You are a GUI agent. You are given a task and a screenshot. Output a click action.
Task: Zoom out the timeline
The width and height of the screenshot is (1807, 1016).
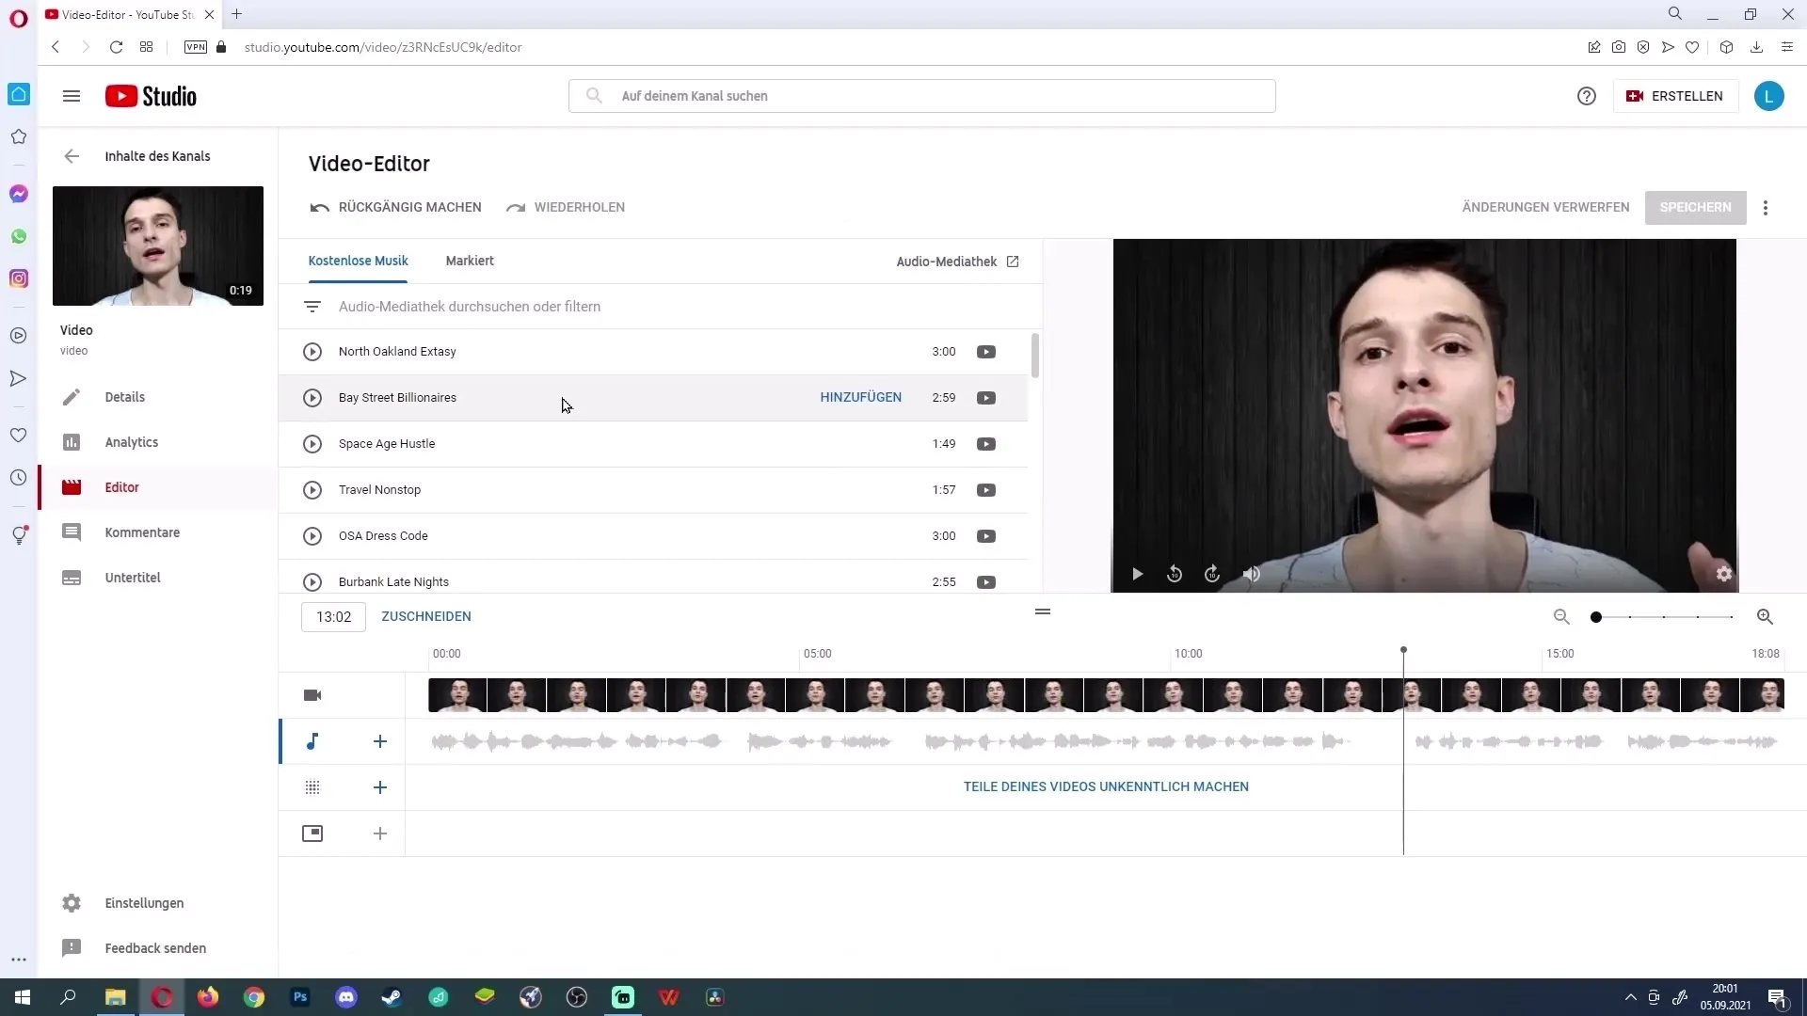coord(1561,617)
